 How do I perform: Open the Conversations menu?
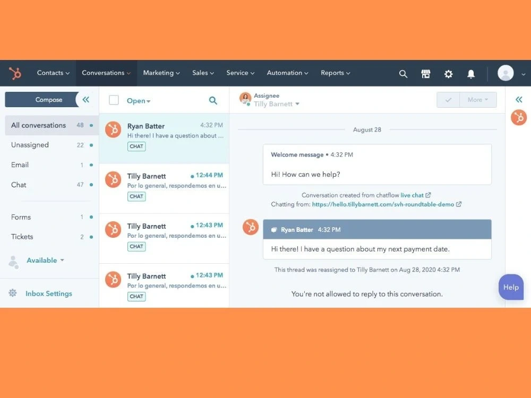106,73
